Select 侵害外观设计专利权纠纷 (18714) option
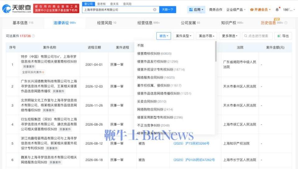 161,69
